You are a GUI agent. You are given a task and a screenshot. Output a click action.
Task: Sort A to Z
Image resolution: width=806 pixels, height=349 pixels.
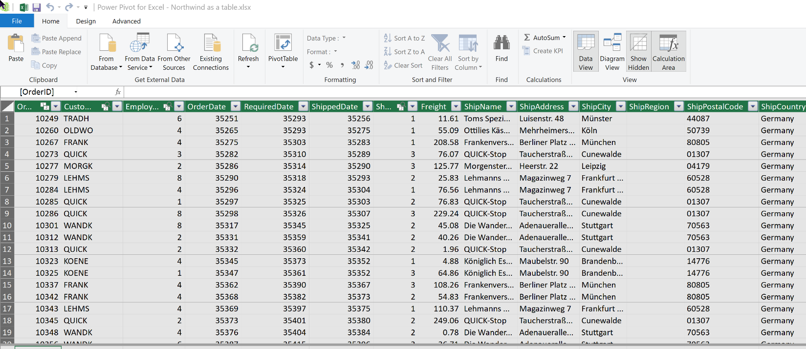(404, 38)
